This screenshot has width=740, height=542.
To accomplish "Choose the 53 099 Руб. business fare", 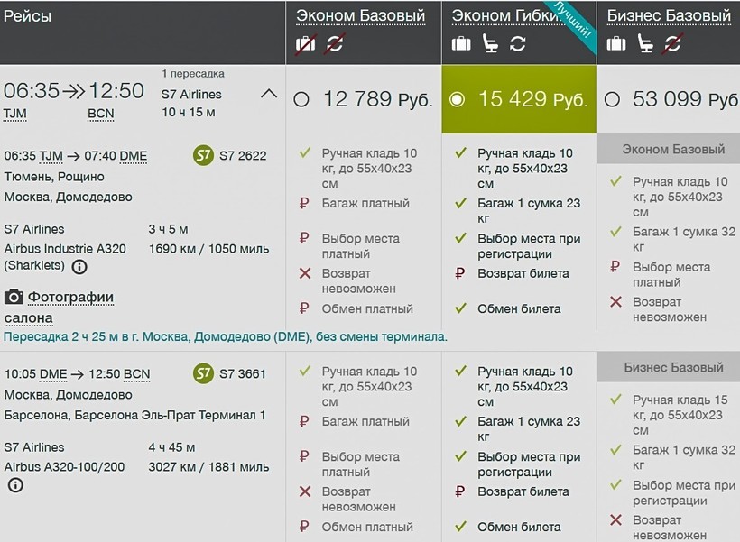I will pyautogui.click(x=612, y=100).
